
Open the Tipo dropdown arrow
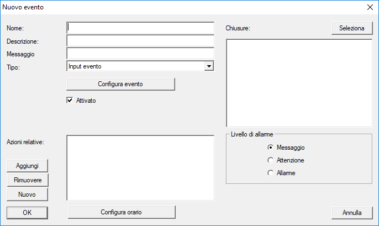coord(208,66)
